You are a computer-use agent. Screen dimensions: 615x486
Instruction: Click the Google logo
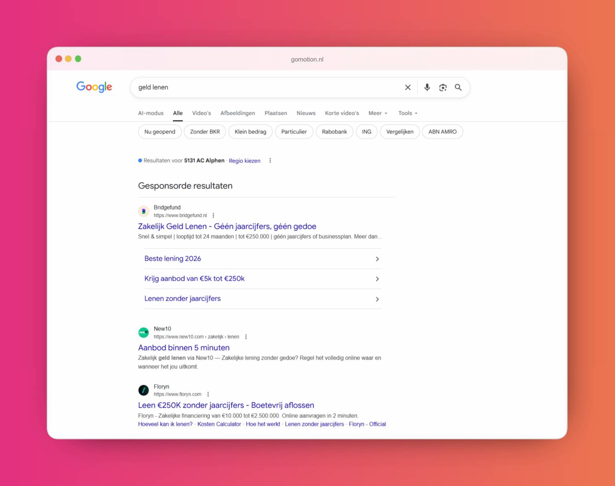(94, 87)
